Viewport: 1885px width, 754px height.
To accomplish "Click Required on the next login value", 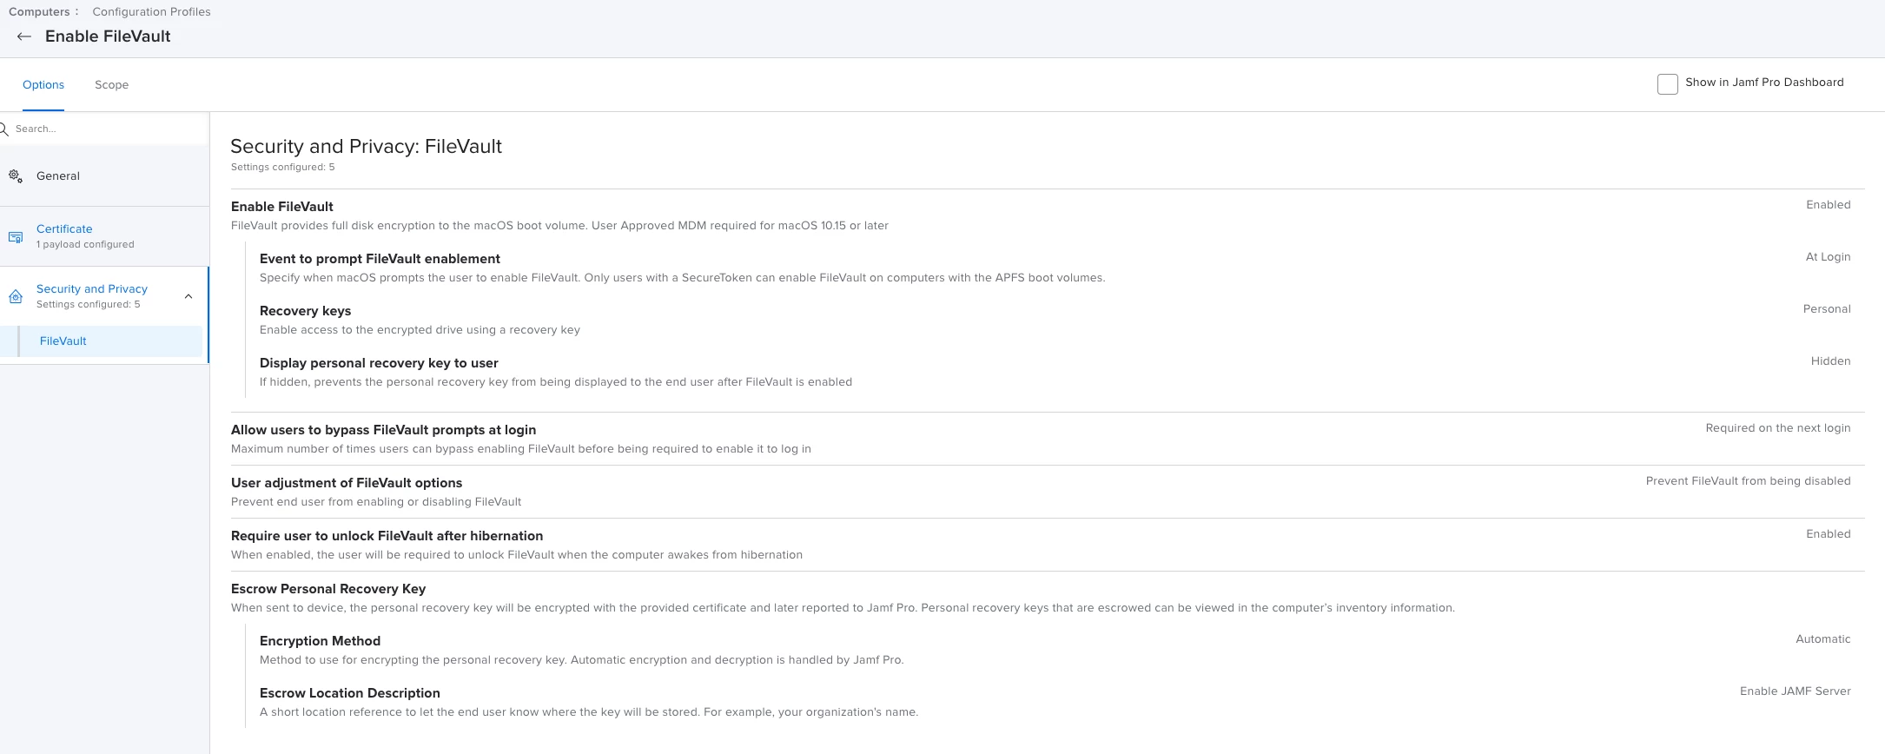I will [x=1778, y=428].
